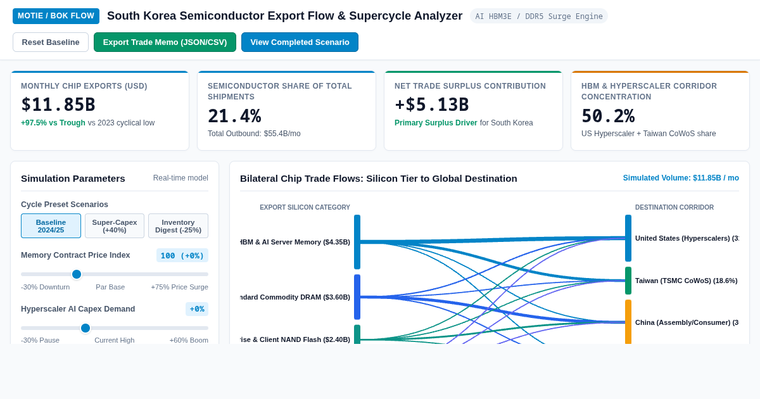Adjust the Memory Contract Price Index slider
The height and width of the screenshot is (399, 760).
coord(115,274)
